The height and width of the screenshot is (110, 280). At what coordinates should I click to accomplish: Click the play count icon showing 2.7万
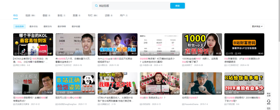click(x=227, y=53)
